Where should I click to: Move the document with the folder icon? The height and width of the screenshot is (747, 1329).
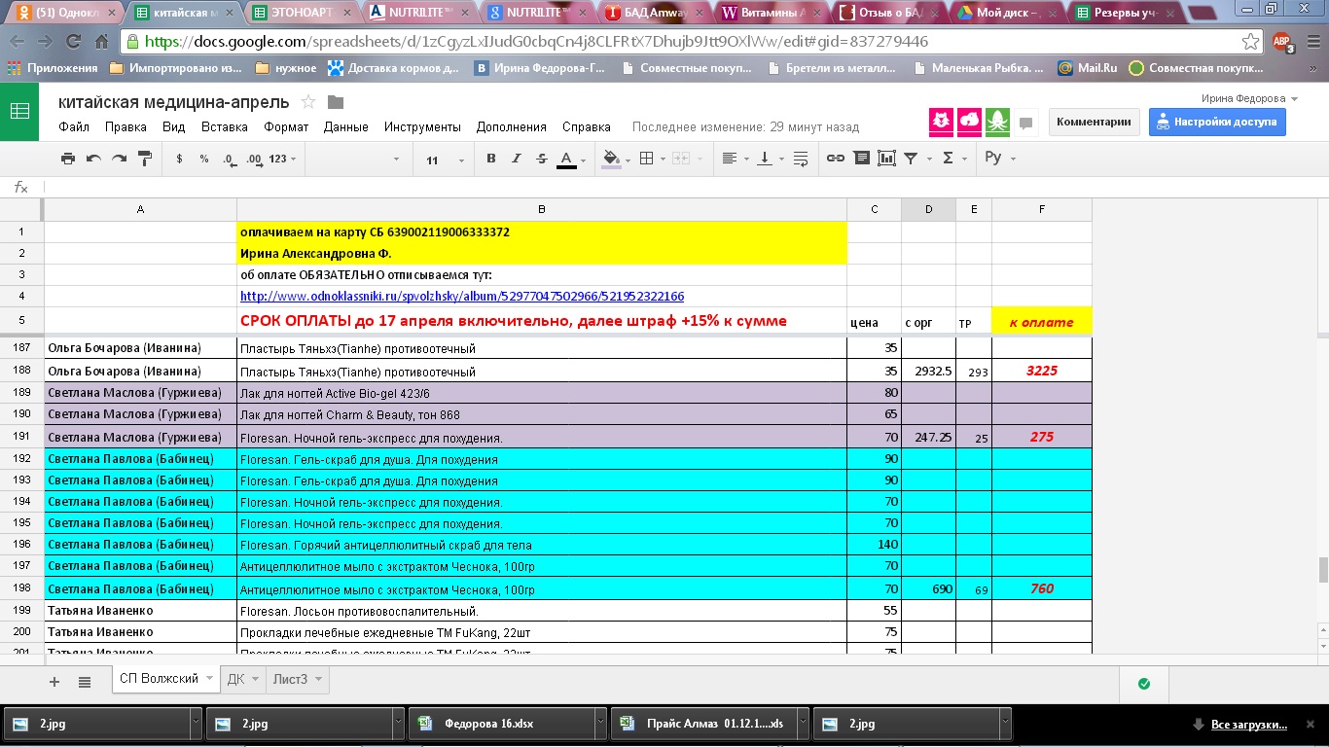click(x=336, y=102)
